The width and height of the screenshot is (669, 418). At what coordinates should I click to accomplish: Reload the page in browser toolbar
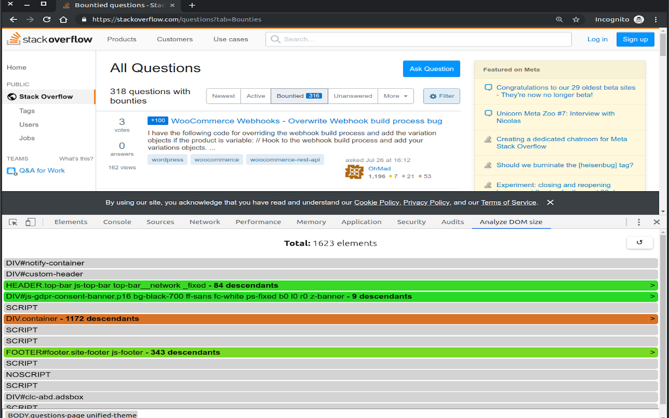[x=47, y=19]
